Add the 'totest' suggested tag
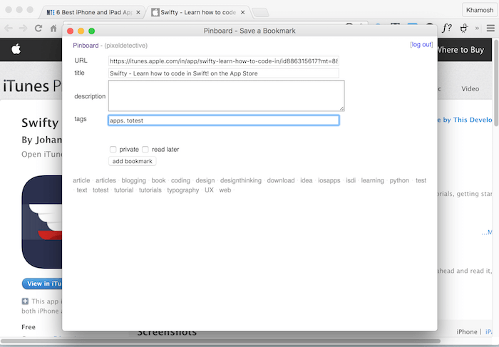Viewport: 499px width, 347px height. point(101,190)
